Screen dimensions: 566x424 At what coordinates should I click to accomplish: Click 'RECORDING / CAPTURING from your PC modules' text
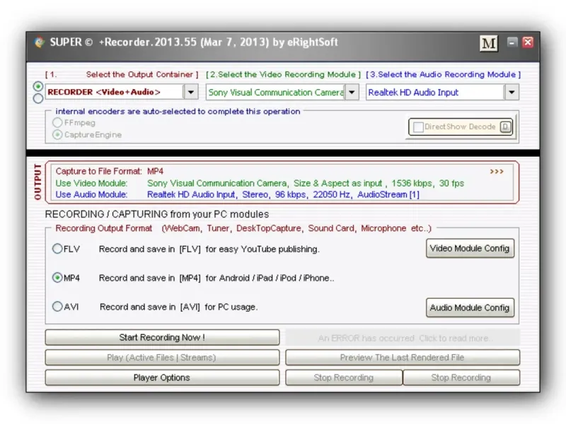[157, 214]
